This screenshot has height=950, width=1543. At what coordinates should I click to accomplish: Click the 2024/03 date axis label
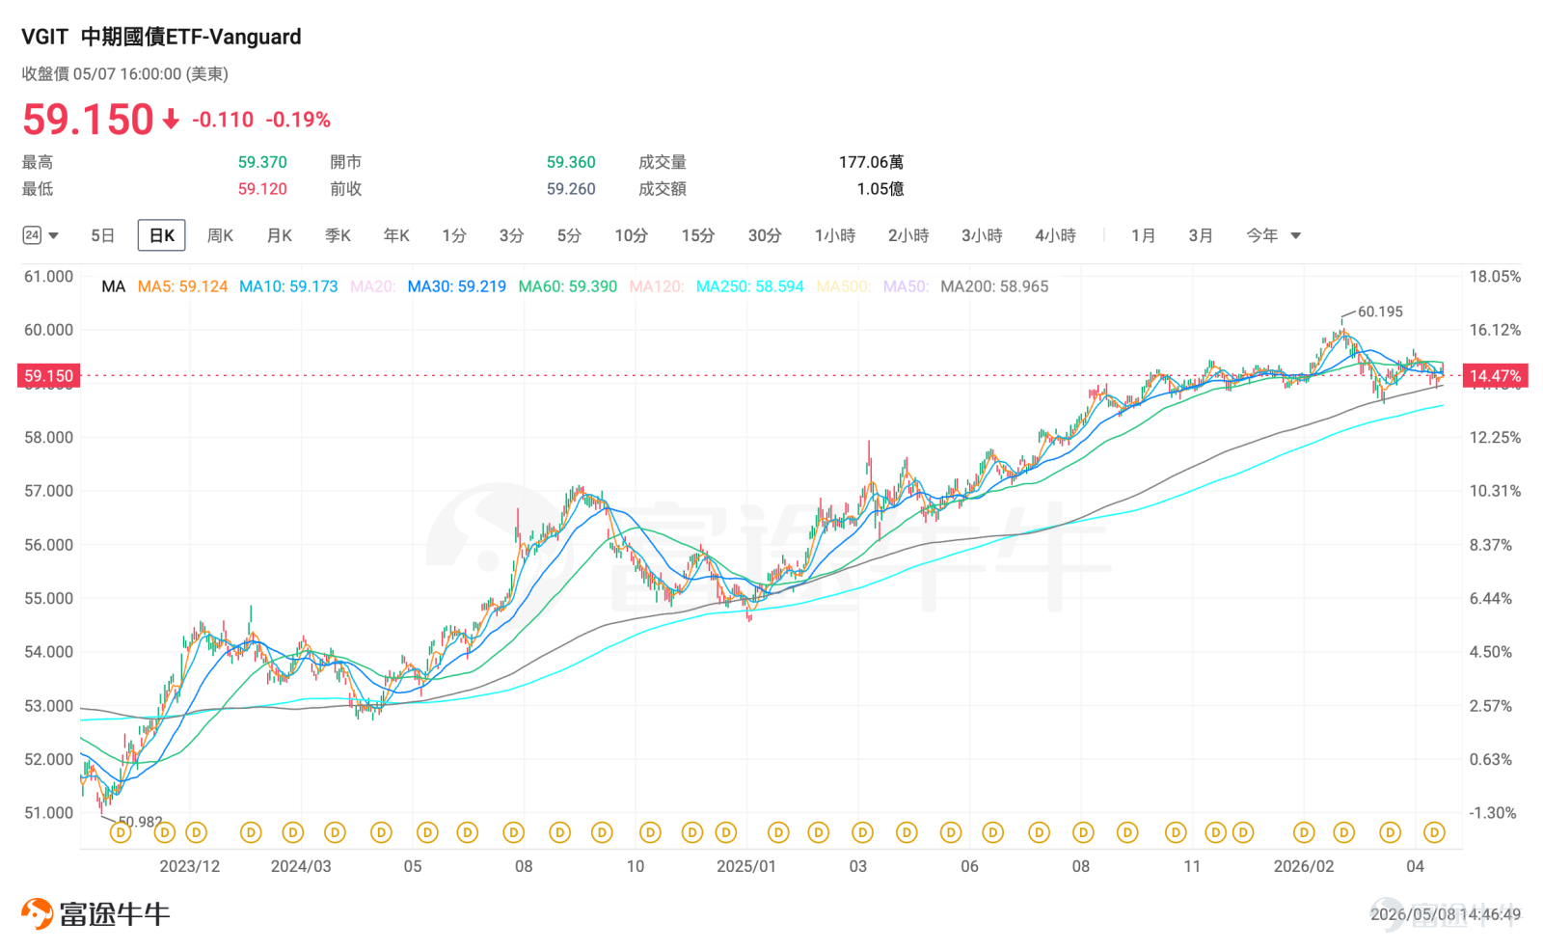tap(301, 866)
